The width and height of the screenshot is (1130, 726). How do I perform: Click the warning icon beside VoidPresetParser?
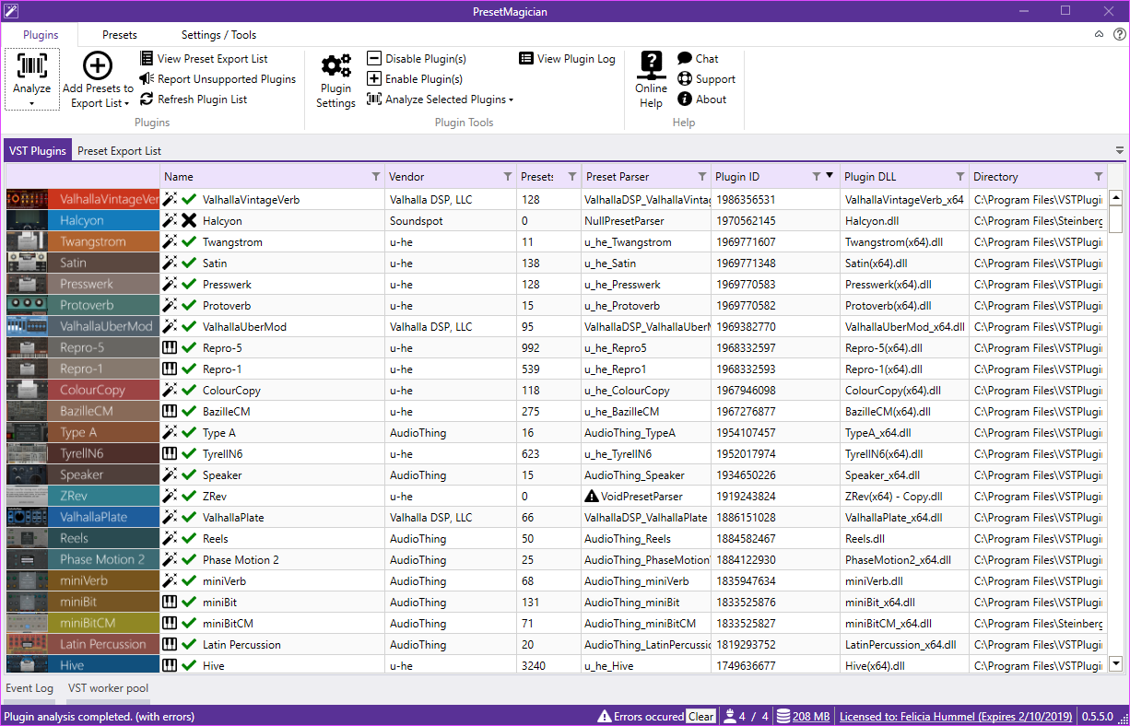(x=592, y=497)
